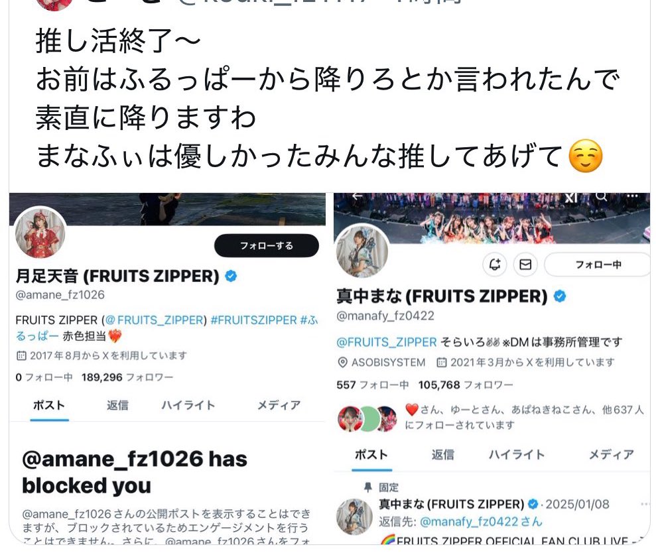The width and height of the screenshot is (656, 555).
Task: Switch to 返信 tab on left profile
Action: (117, 405)
